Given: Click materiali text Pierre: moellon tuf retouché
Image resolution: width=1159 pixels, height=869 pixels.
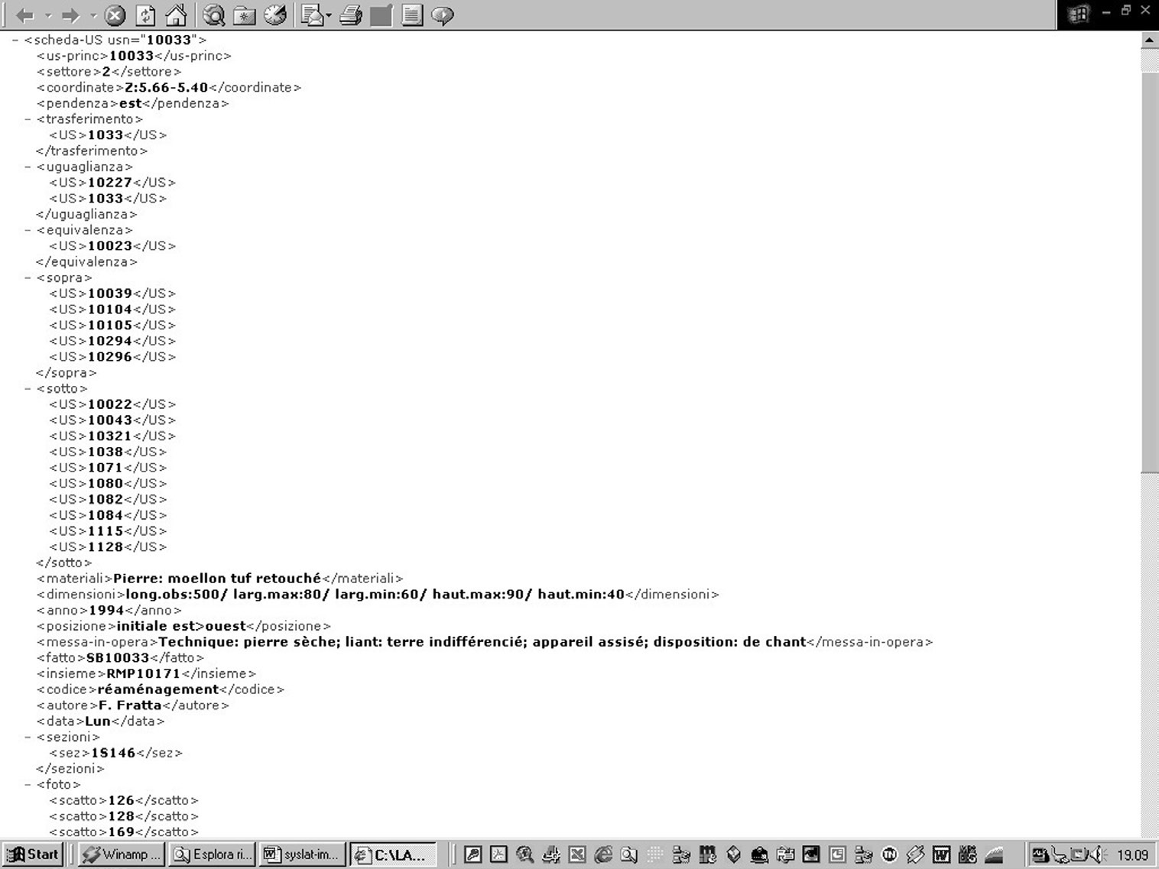Looking at the screenshot, I should click(217, 579).
